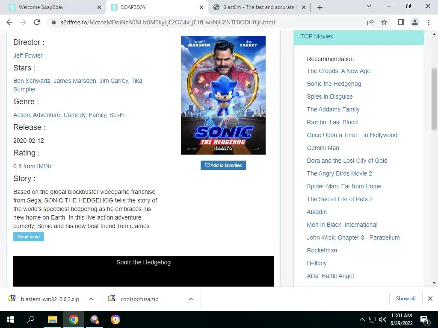This screenshot has height=328, width=438.
Task: Open Ben Schwartz star link
Action: [32, 81]
